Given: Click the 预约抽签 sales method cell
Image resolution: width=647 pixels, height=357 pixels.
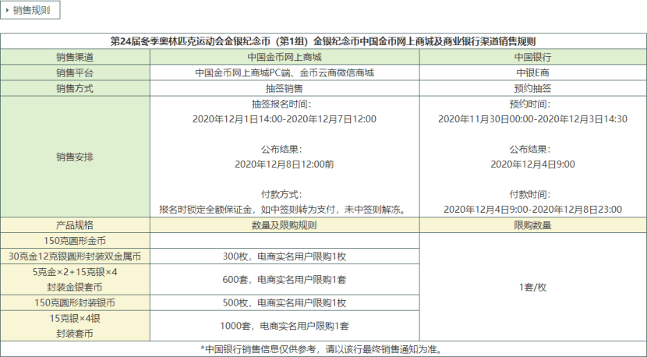Looking at the screenshot, I should coord(533,88).
